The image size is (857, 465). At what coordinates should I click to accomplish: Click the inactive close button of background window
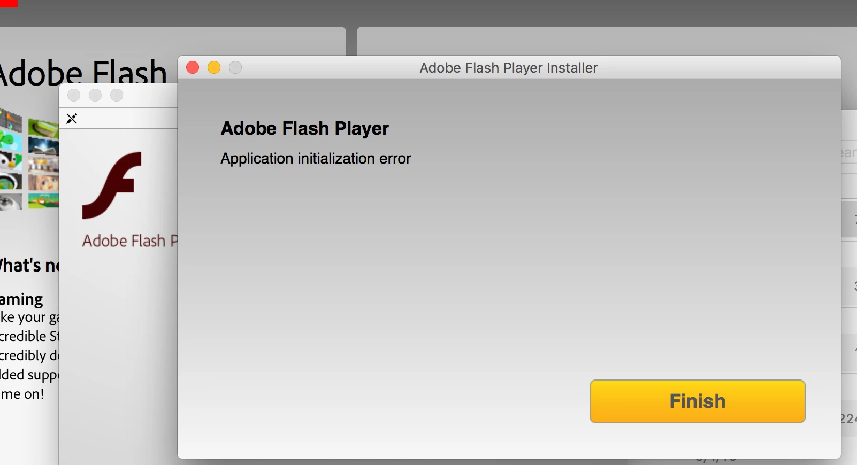point(74,95)
